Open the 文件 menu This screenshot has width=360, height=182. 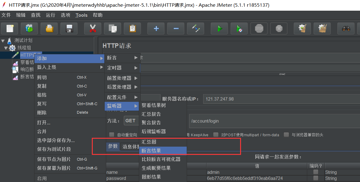6,15
